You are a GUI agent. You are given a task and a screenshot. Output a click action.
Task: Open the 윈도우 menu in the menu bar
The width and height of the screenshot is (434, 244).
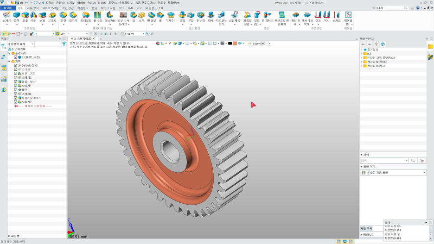161,3
